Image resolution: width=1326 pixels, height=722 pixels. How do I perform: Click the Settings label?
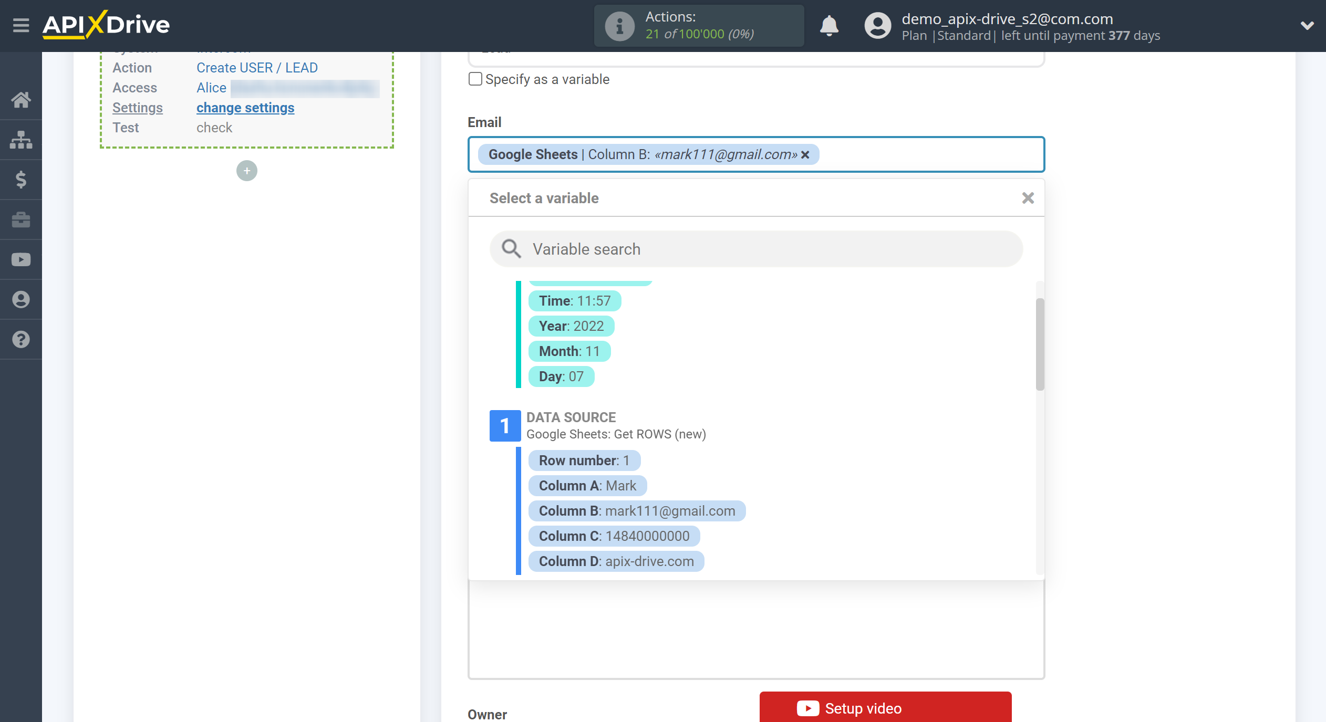(138, 108)
